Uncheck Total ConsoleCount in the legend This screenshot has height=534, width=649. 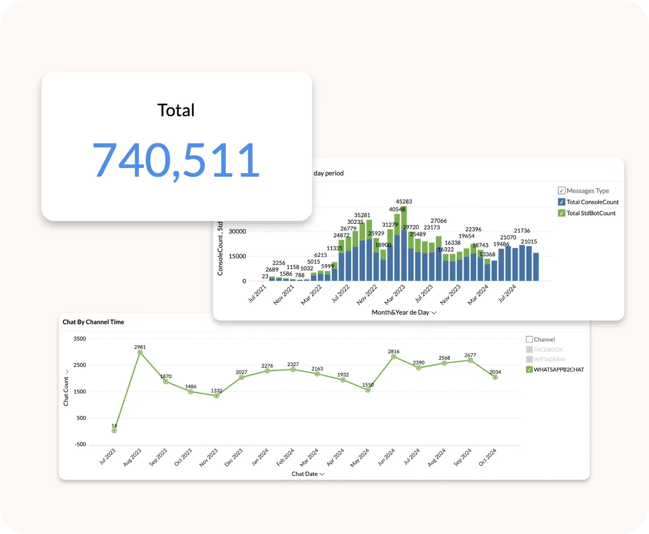coord(561,202)
